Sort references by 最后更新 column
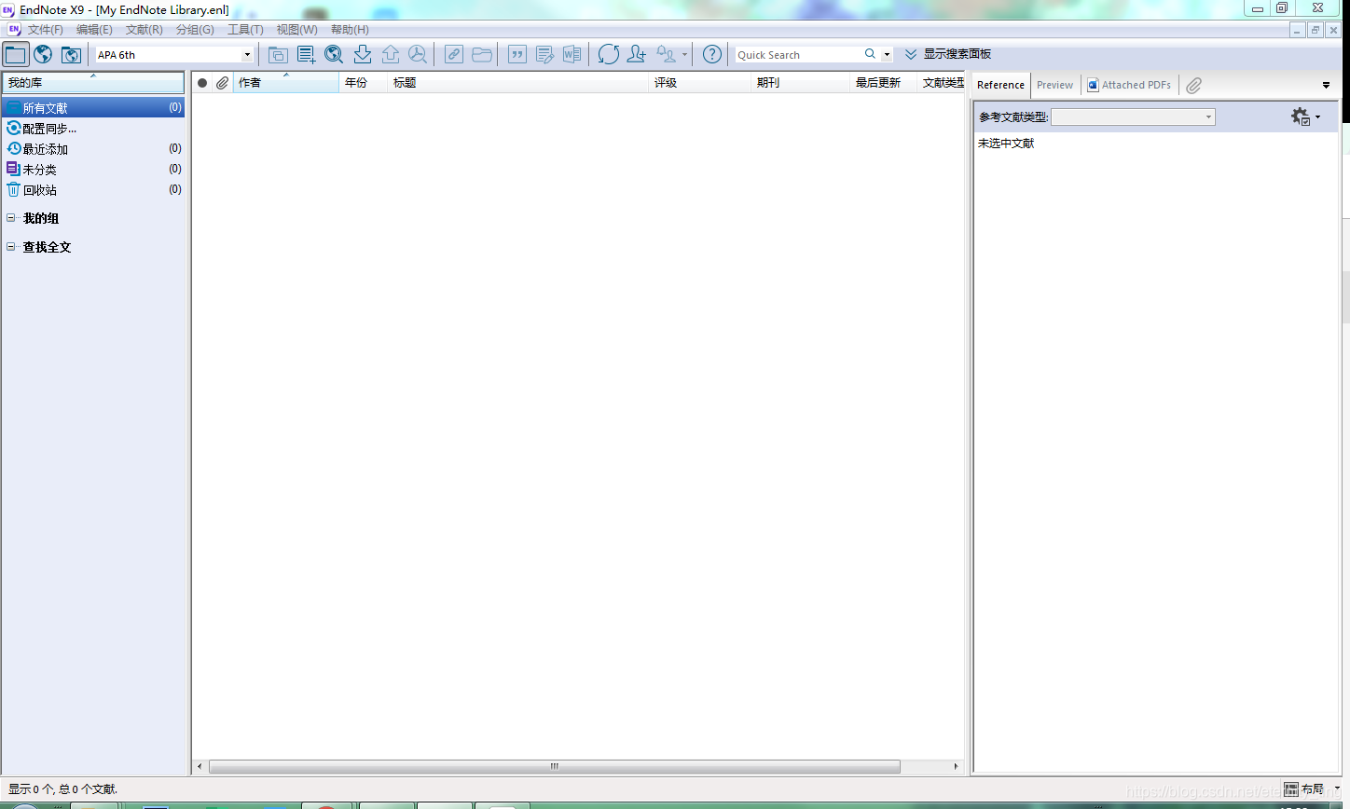 884,83
